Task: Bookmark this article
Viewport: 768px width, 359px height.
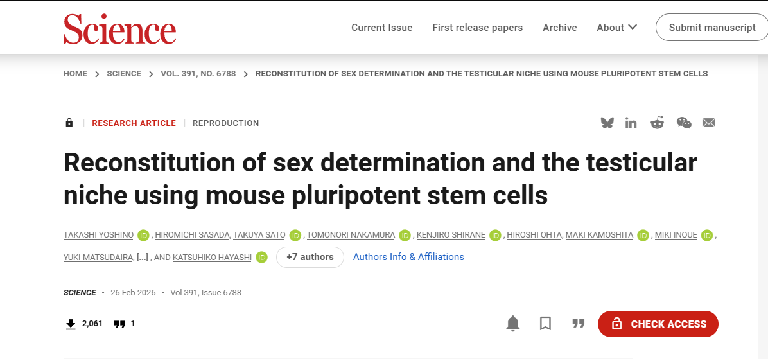Action: (545, 324)
